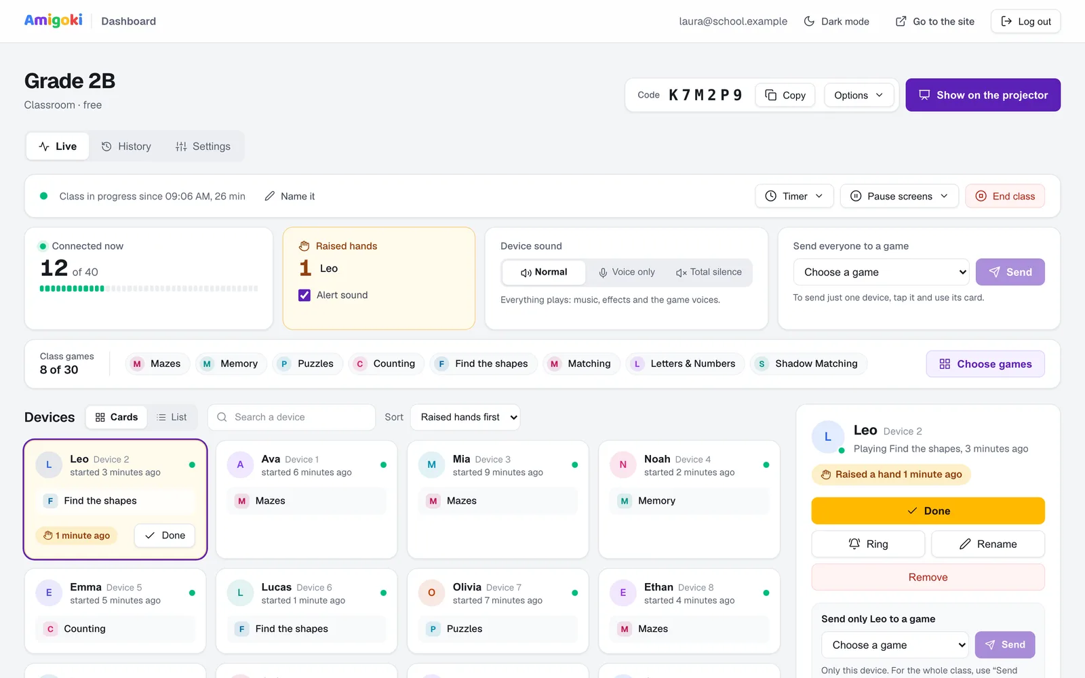
Task: Open the Settings tab
Action: click(203, 146)
